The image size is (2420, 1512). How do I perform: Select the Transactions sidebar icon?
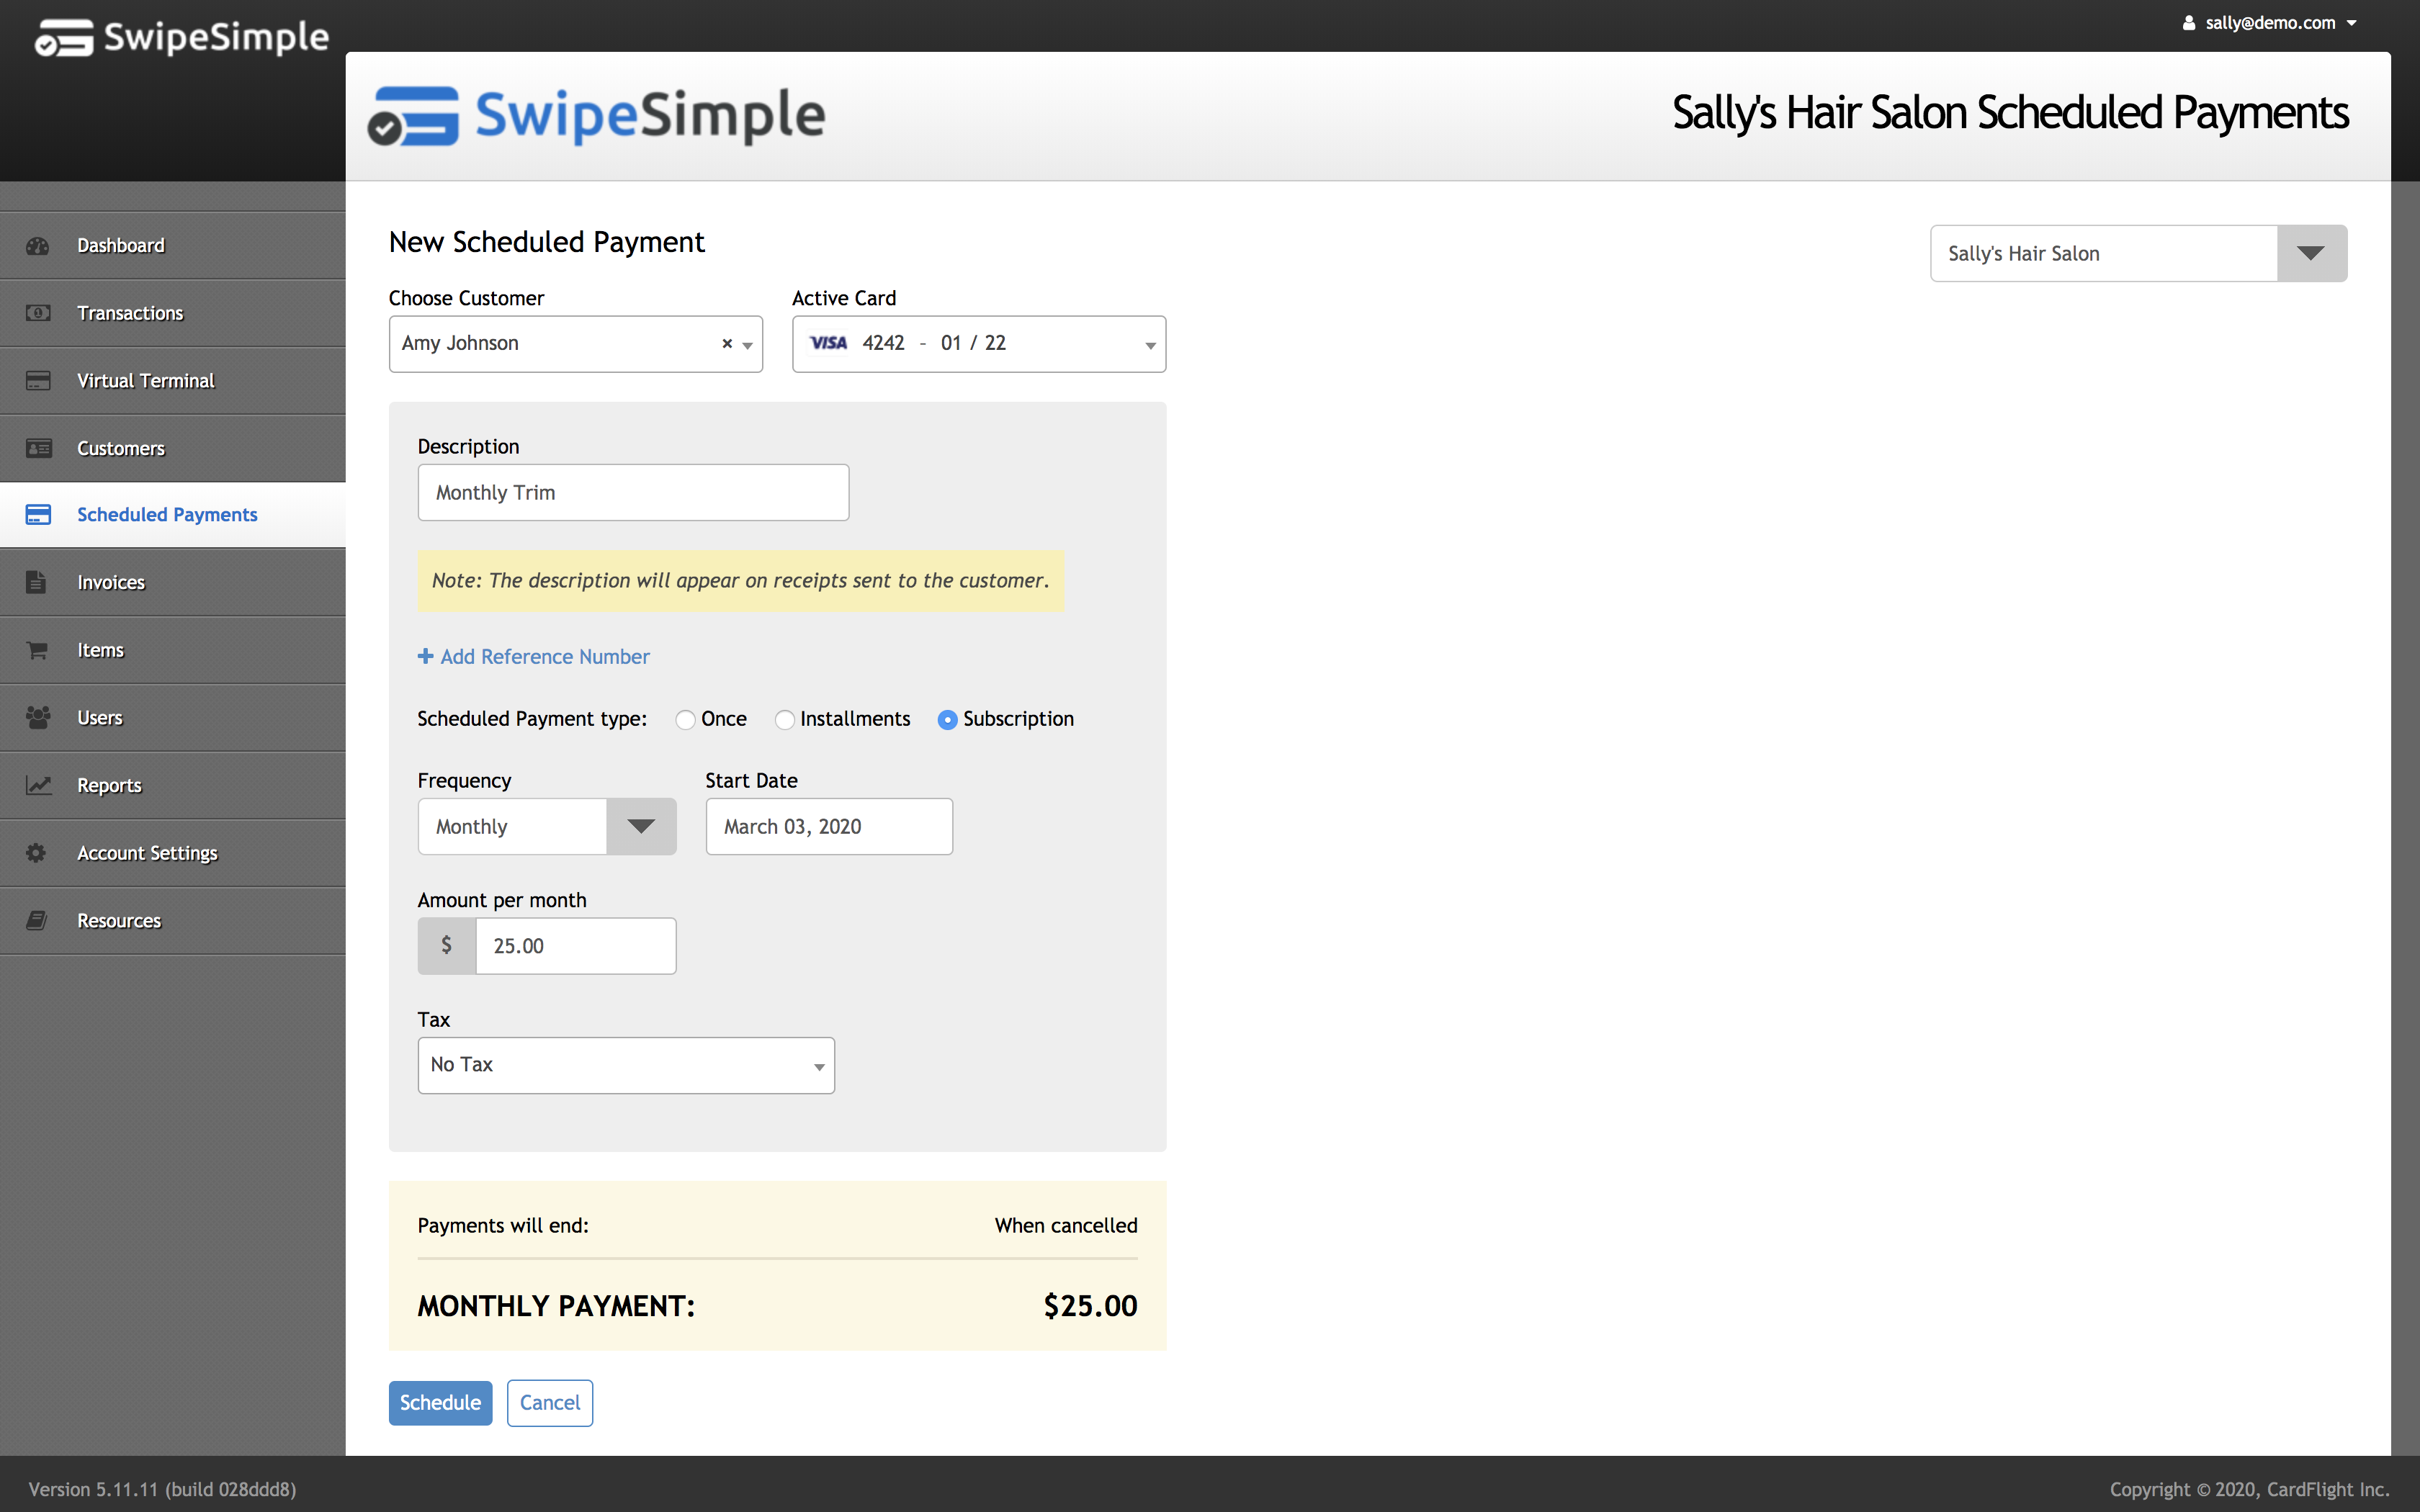point(37,313)
